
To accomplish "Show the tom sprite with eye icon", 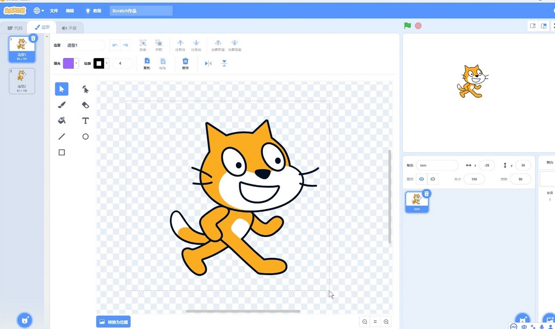I will pos(421,179).
